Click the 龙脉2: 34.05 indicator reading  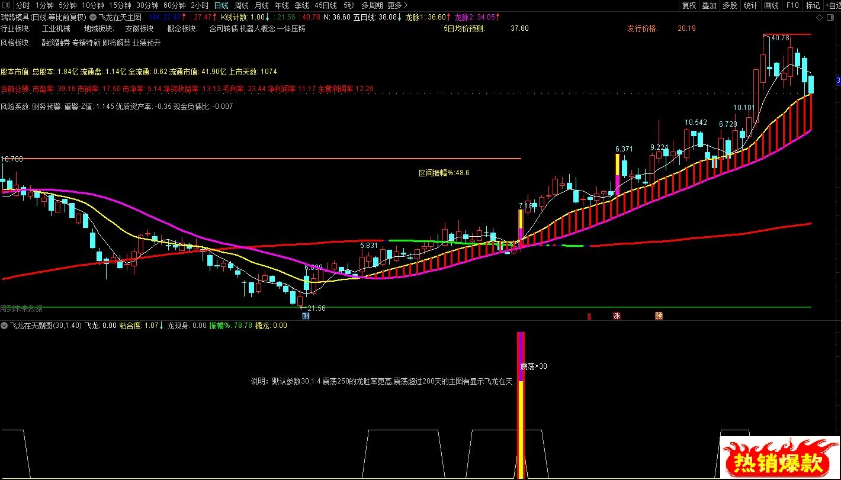click(477, 18)
